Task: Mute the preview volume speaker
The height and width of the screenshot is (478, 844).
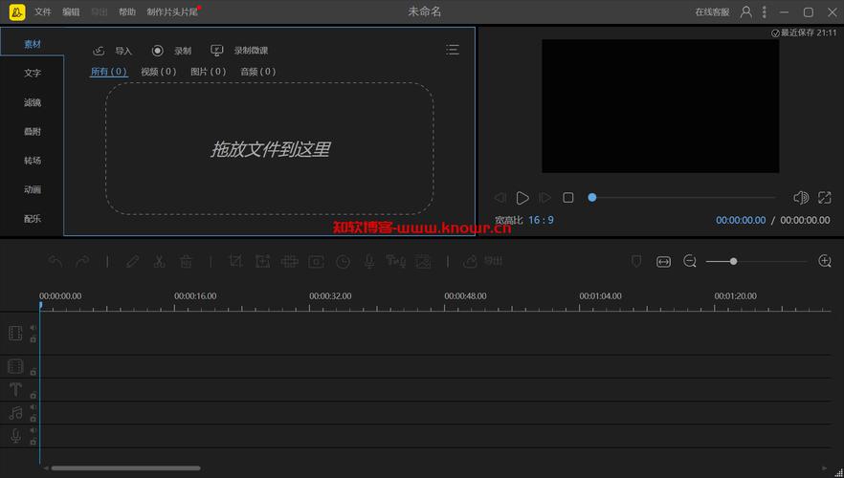Action: click(x=801, y=198)
